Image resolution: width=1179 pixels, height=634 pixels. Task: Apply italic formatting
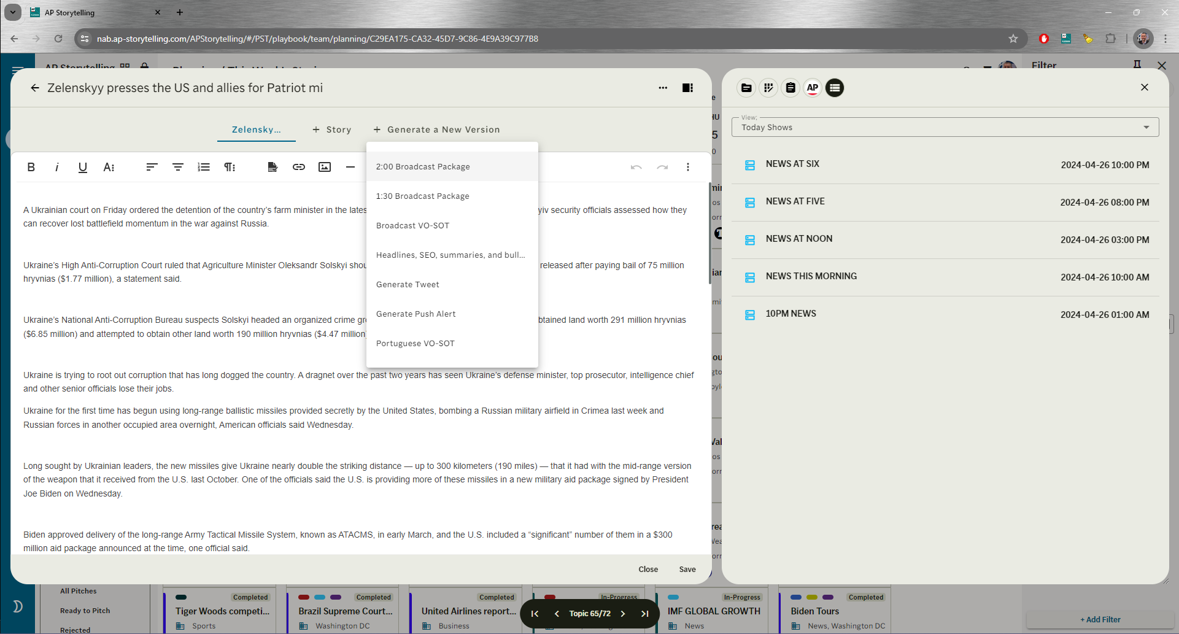click(x=56, y=167)
